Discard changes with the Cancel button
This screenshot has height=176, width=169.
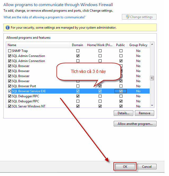[147, 166]
